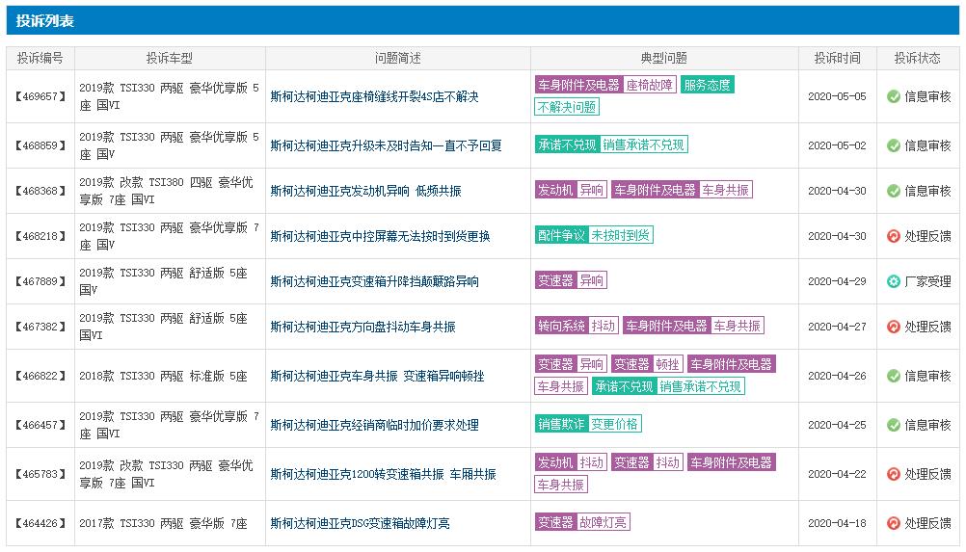The width and height of the screenshot is (966, 552).
Task: Click date 2020-05-05
Action: [x=837, y=96]
